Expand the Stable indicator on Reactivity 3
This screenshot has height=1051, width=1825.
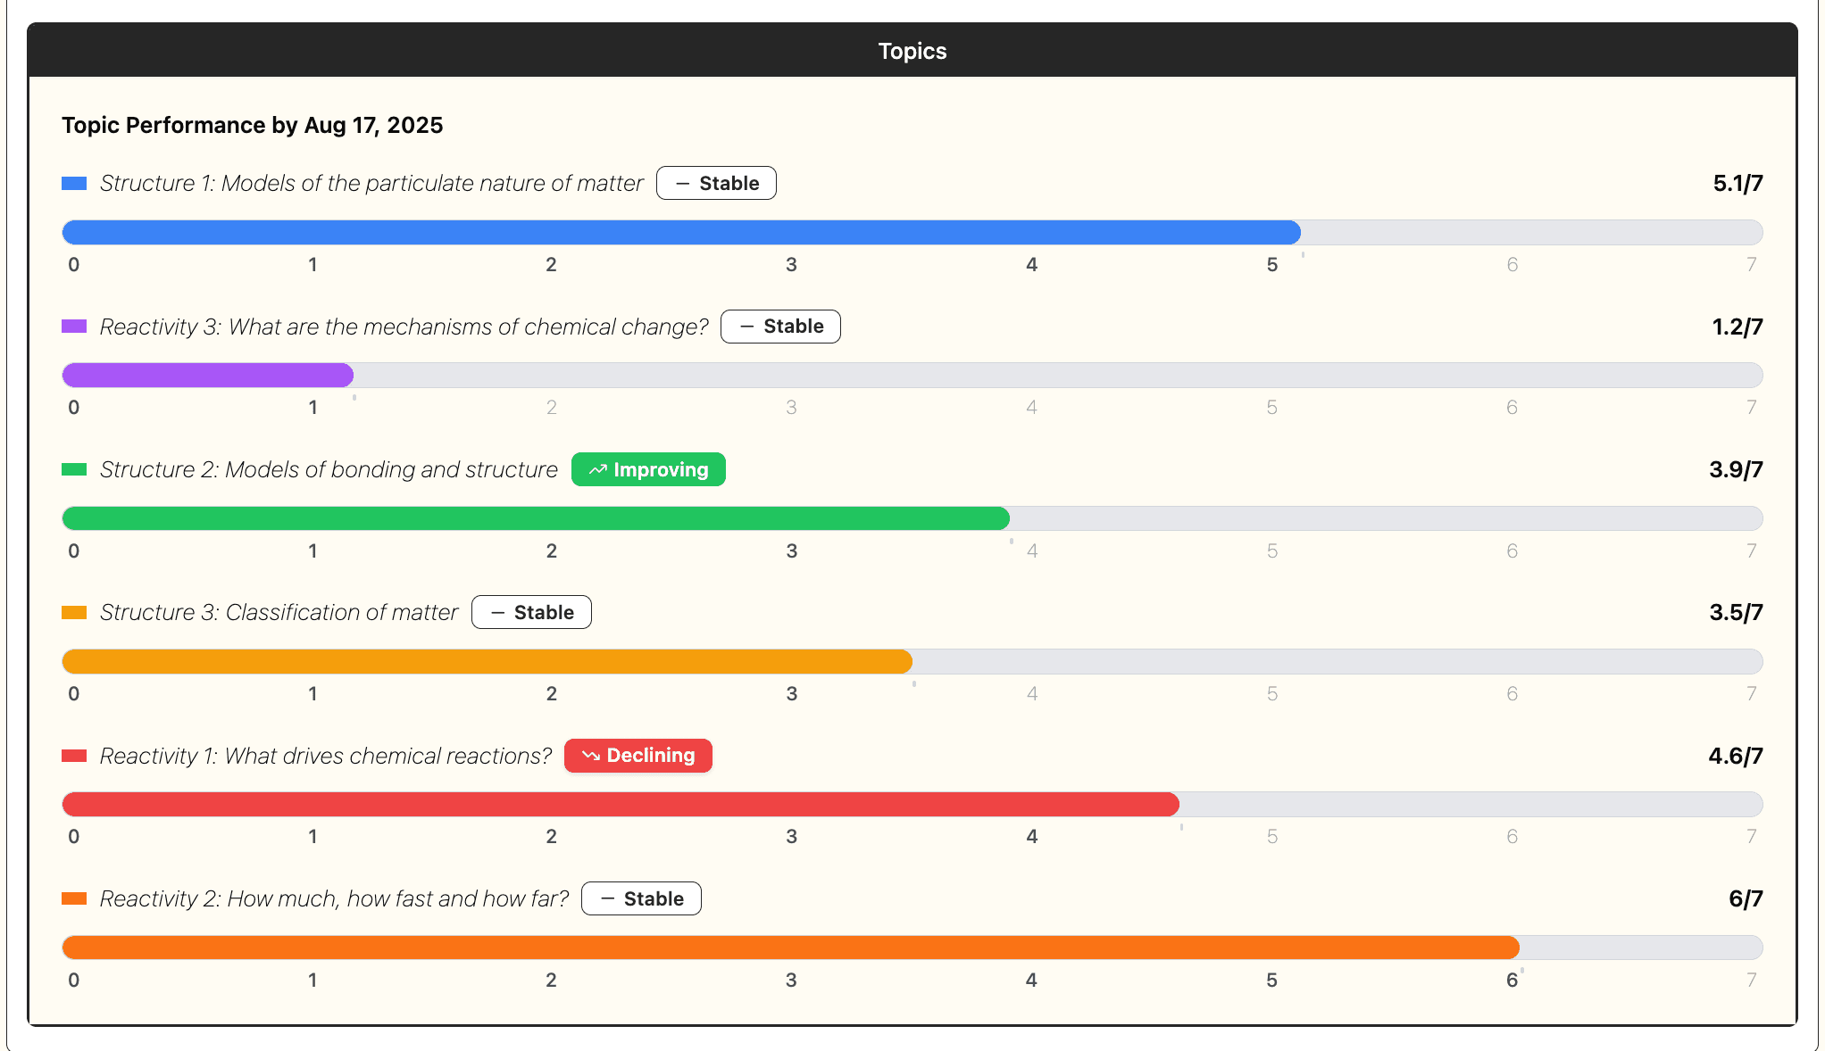[x=780, y=327]
